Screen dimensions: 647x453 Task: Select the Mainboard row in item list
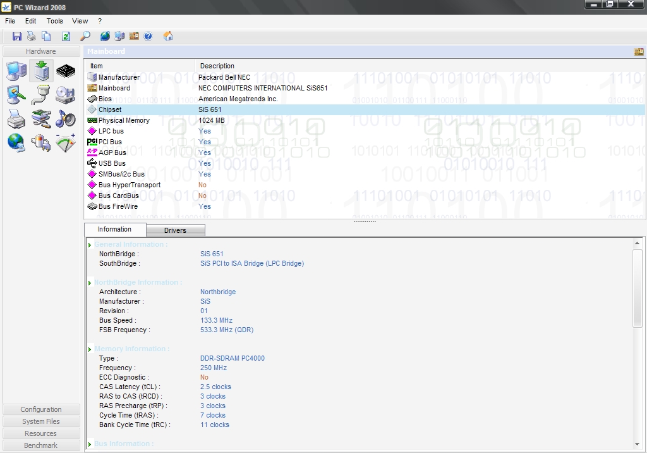coord(365,88)
